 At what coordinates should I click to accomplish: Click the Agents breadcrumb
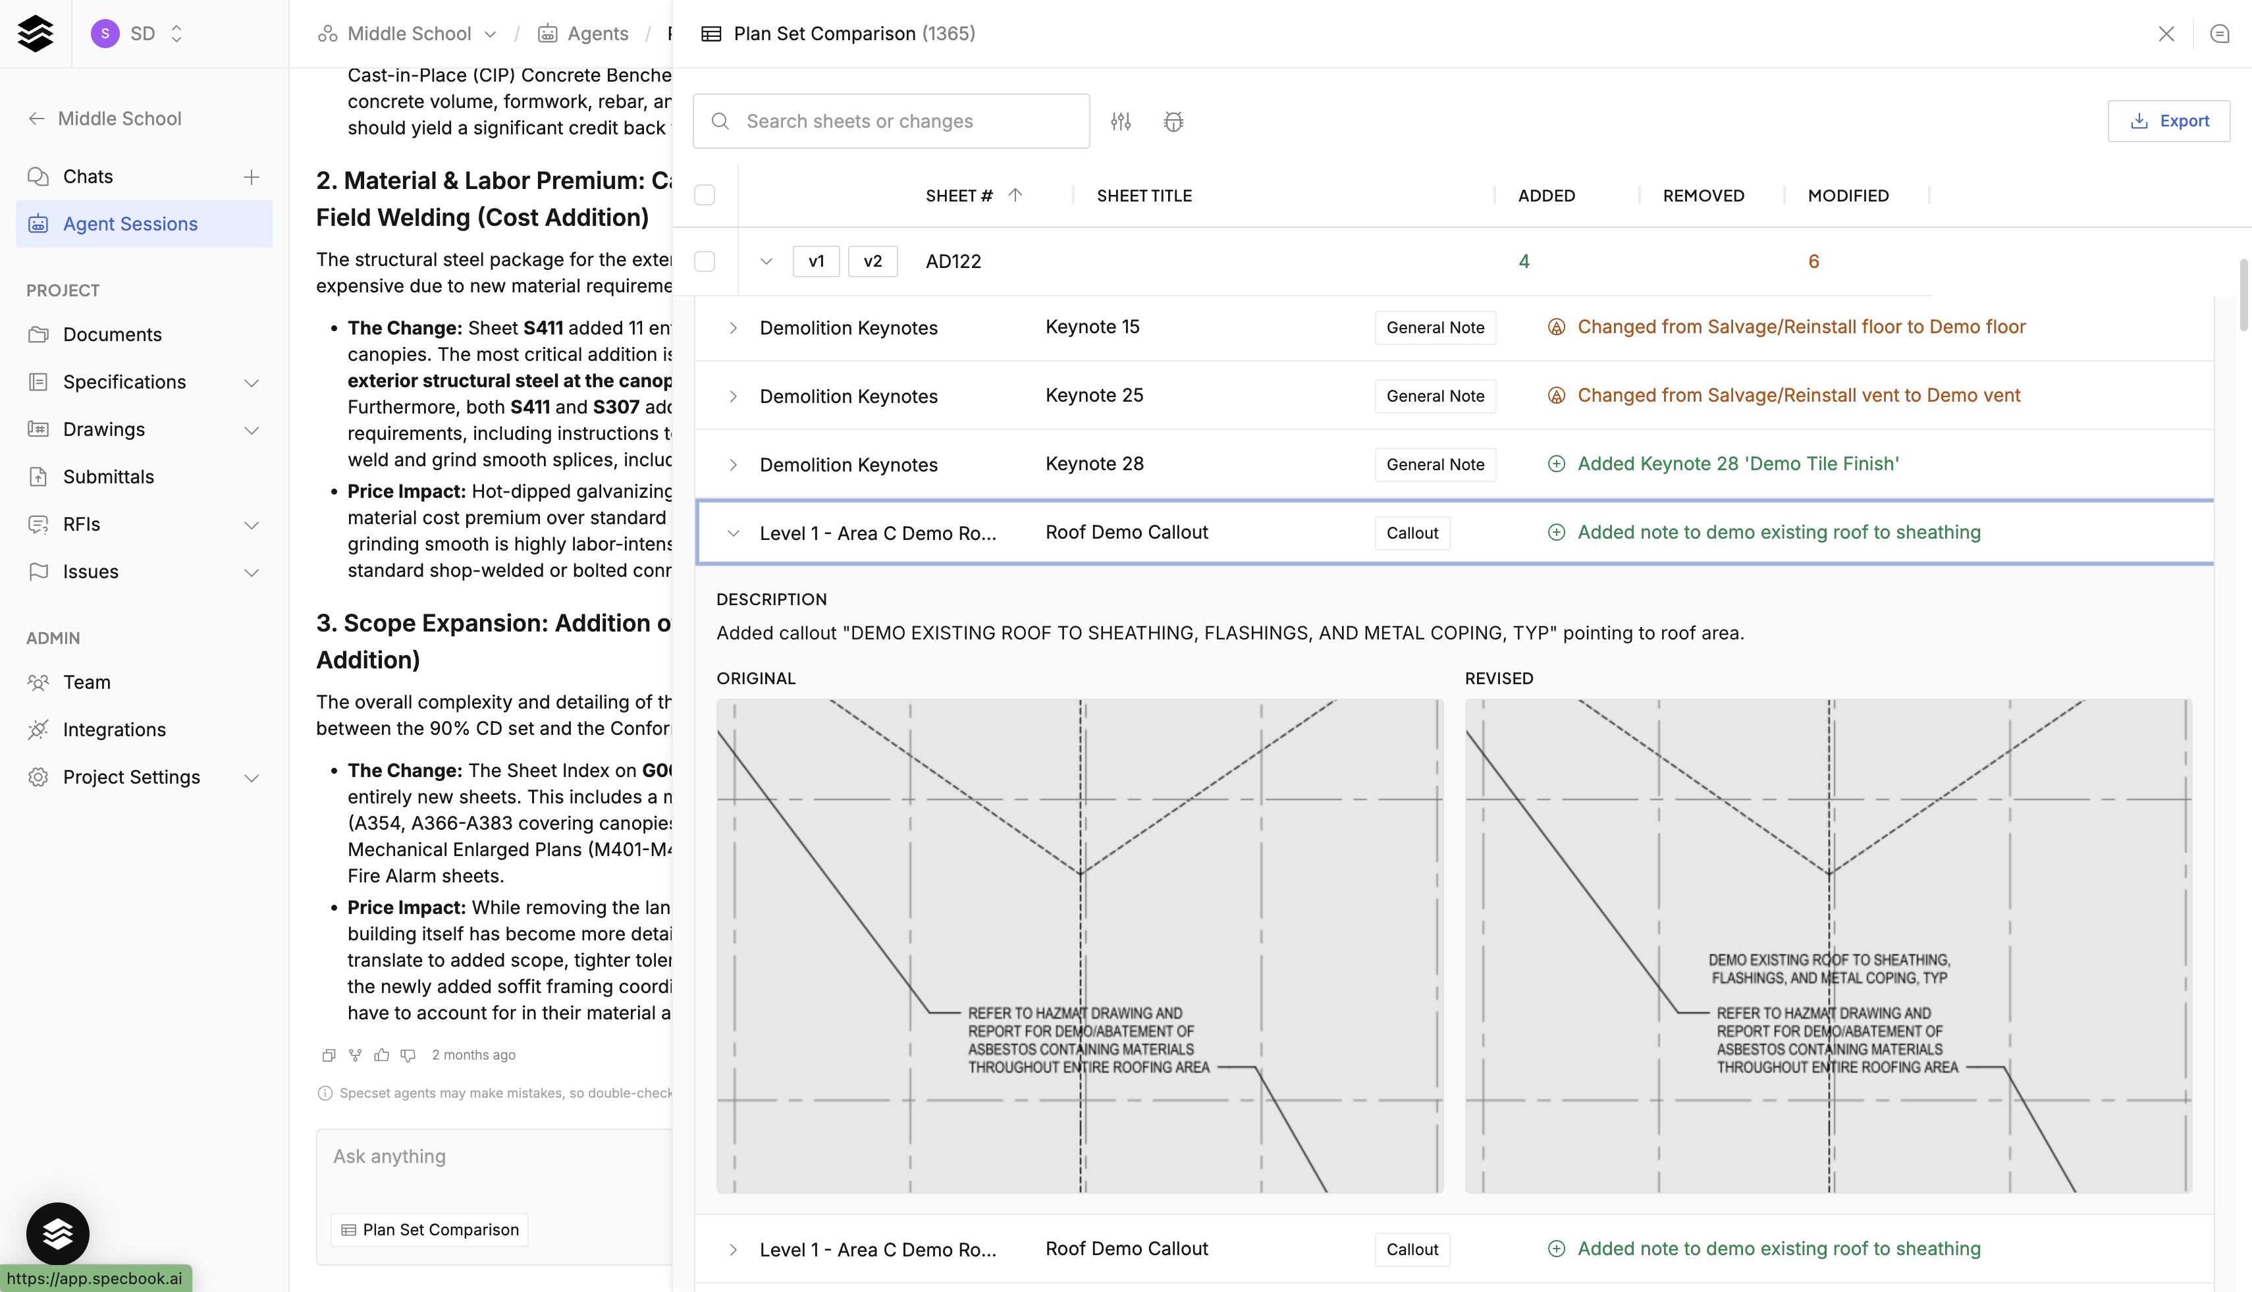pyautogui.click(x=583, y=34)
